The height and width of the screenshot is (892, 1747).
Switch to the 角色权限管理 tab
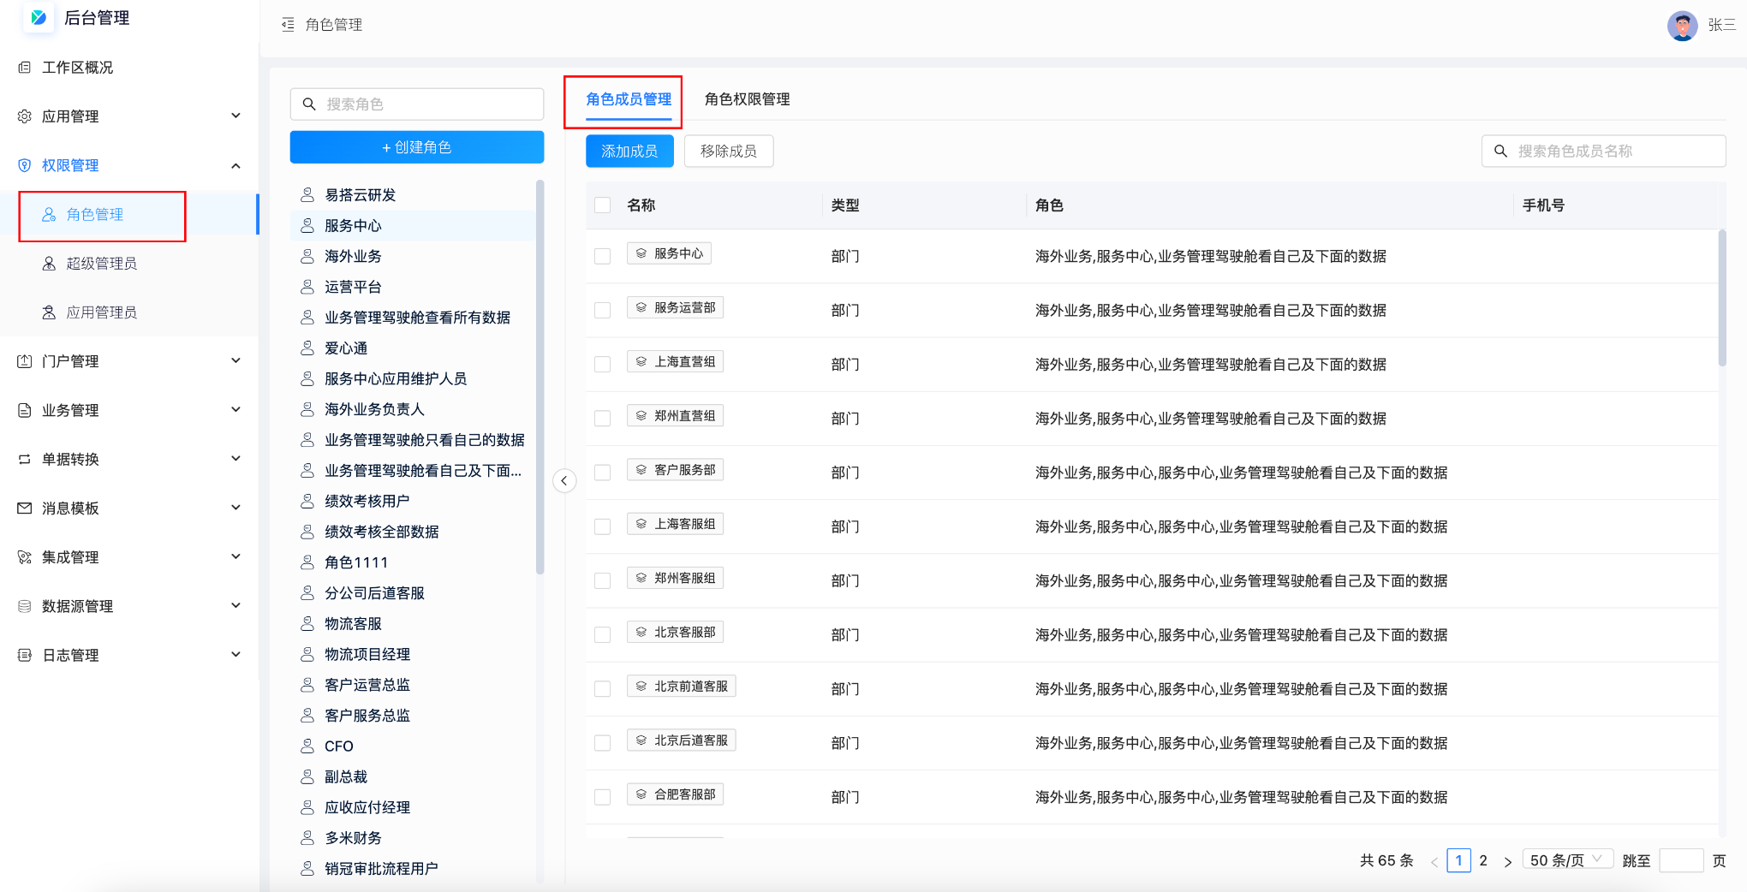point(747,99)
